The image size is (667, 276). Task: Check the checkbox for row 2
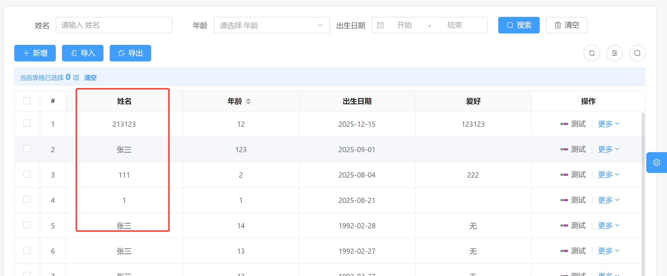27,149
